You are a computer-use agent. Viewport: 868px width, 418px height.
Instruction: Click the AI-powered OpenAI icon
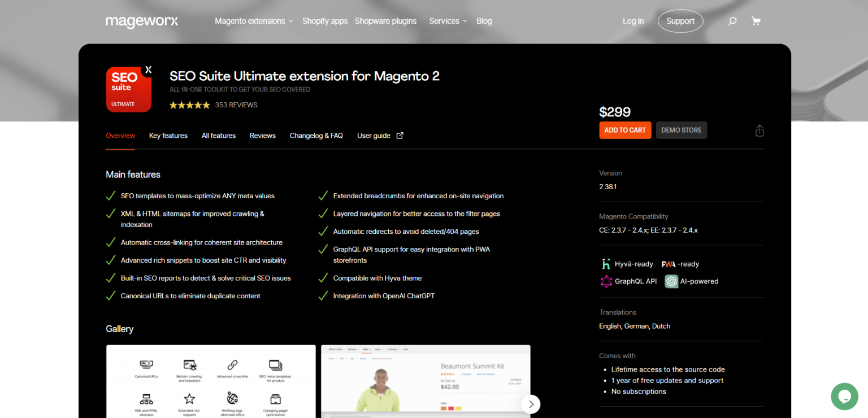[671, 281]
